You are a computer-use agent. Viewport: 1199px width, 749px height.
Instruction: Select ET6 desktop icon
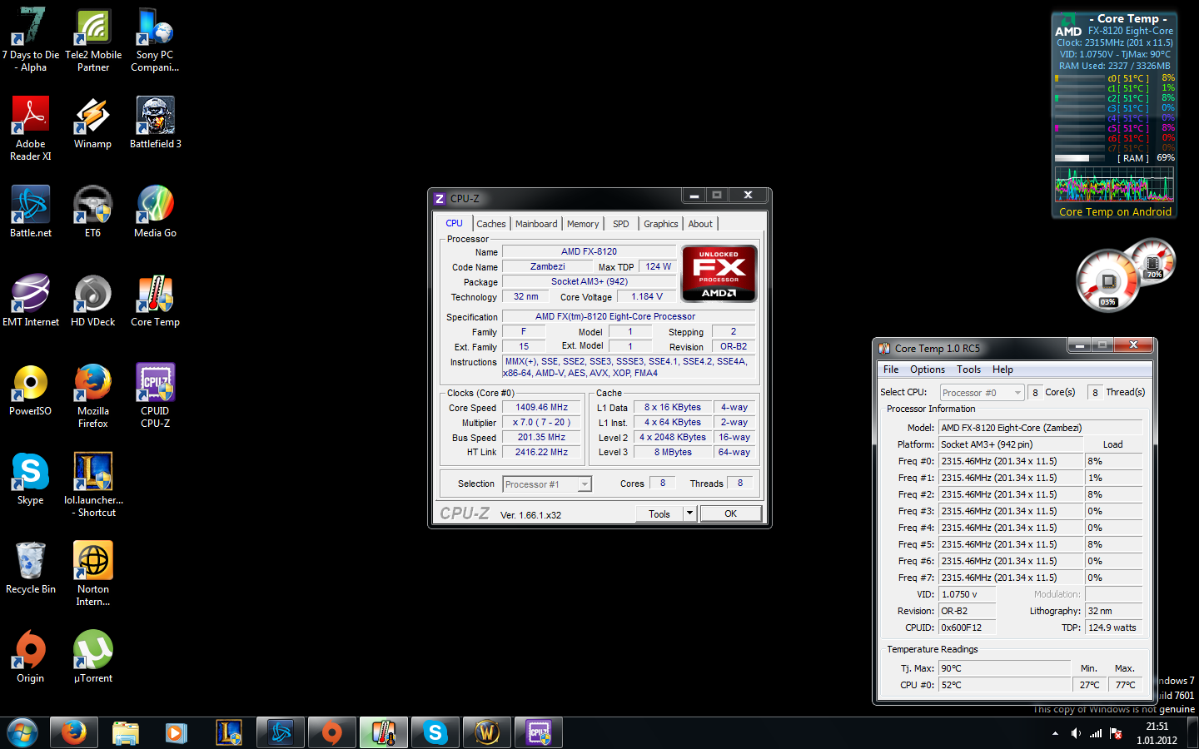tap(93, 212)
